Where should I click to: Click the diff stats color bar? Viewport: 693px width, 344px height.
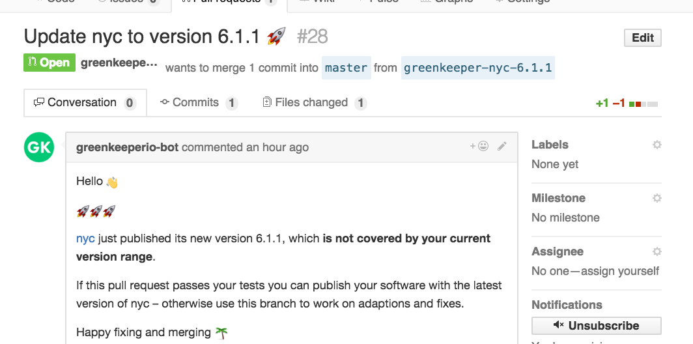[643, 104]
